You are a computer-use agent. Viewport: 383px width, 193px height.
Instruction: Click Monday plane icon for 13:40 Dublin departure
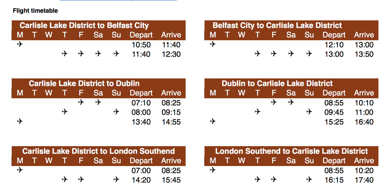(x=20, y=121)
